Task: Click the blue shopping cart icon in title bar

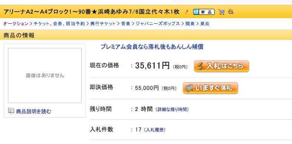Action: coord(221,12)
